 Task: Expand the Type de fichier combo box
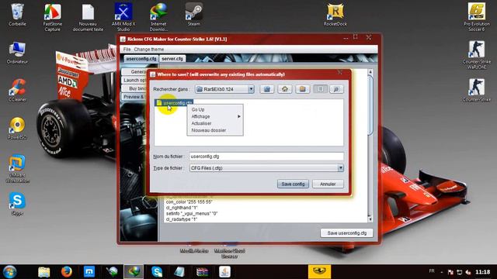pyautogui.click(x=340, y=168)
